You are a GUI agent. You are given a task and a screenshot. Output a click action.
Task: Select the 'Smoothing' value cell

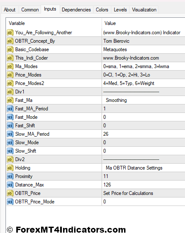pos(144,100)
